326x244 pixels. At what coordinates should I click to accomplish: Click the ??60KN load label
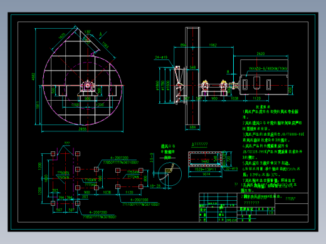[90, 180]
